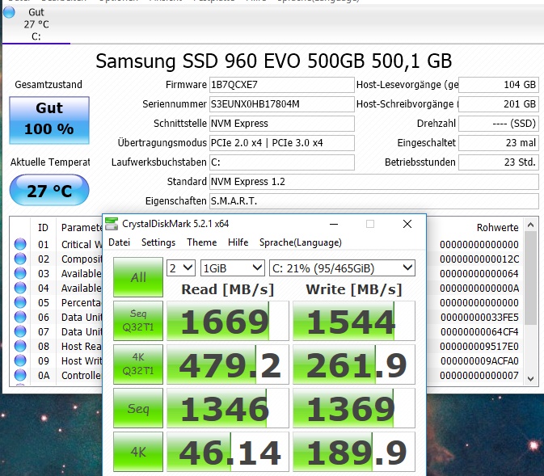Screen dimensions: 544x476
Task: Click the Drehzahl value ---- (SSD)
Action: click(499, 124)
